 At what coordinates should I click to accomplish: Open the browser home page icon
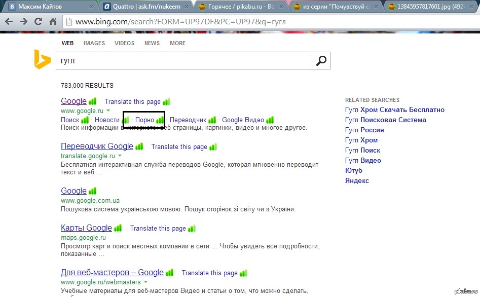(53, 22)
